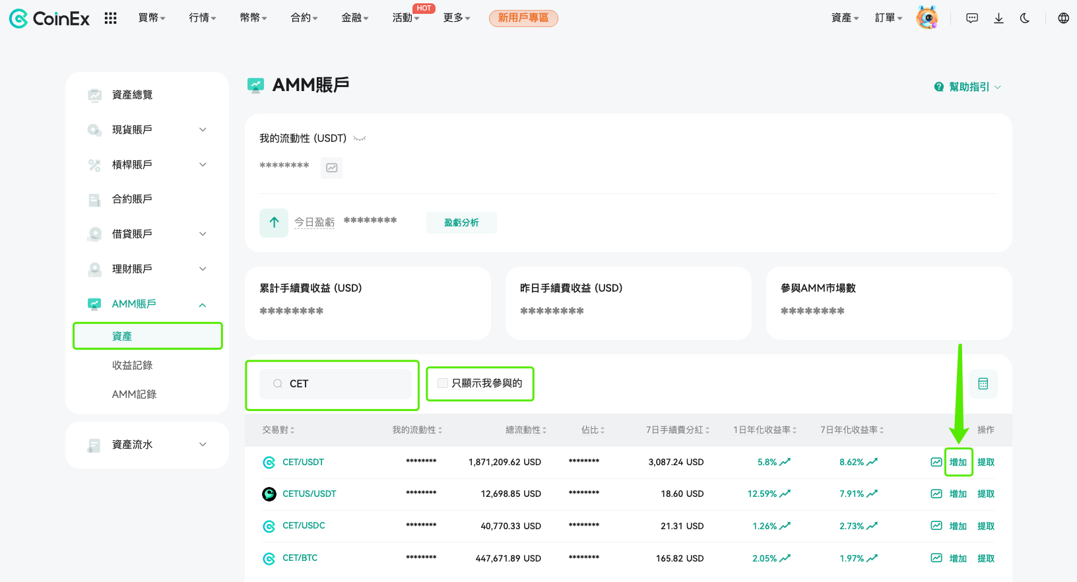Click the 合約賬戶 sidebar icon
This screenshot has width=1077, height=582.
[95, 199]
